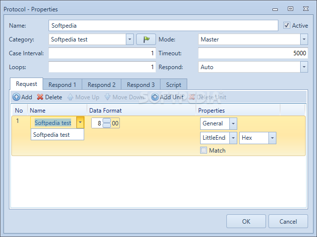Viewport: 317px width, 237px height.
Task: Switch to the Respond 3 tab
Action: (x=141, y=84)
